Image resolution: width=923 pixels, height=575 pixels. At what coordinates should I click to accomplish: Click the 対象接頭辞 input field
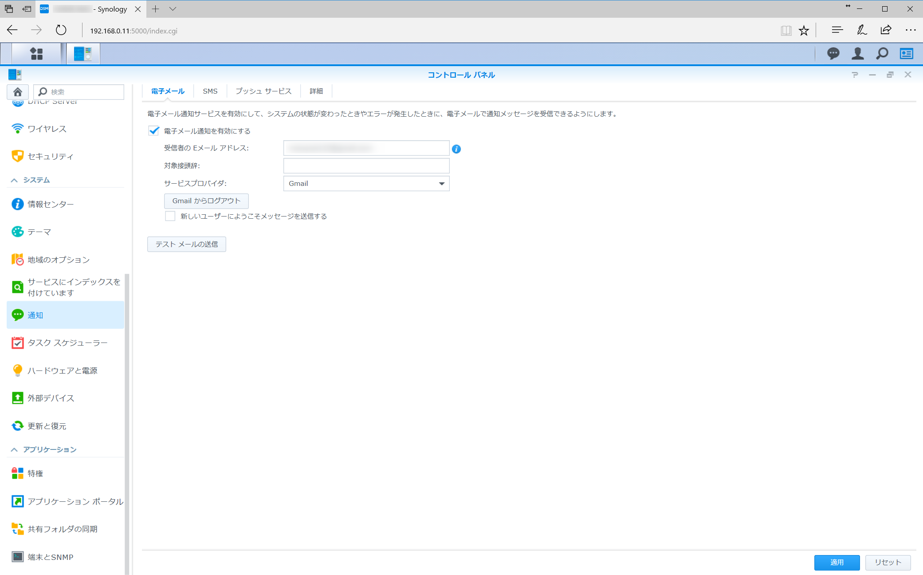click(x=366, y=165)
